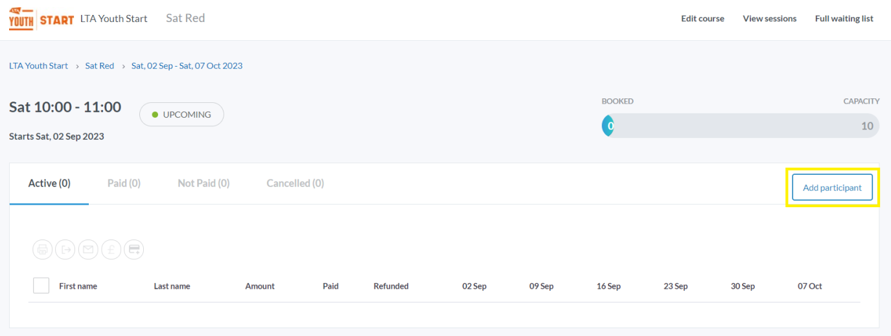
Task: Select the Cancelled (0) tab
Action: click(x=295, y=183)
